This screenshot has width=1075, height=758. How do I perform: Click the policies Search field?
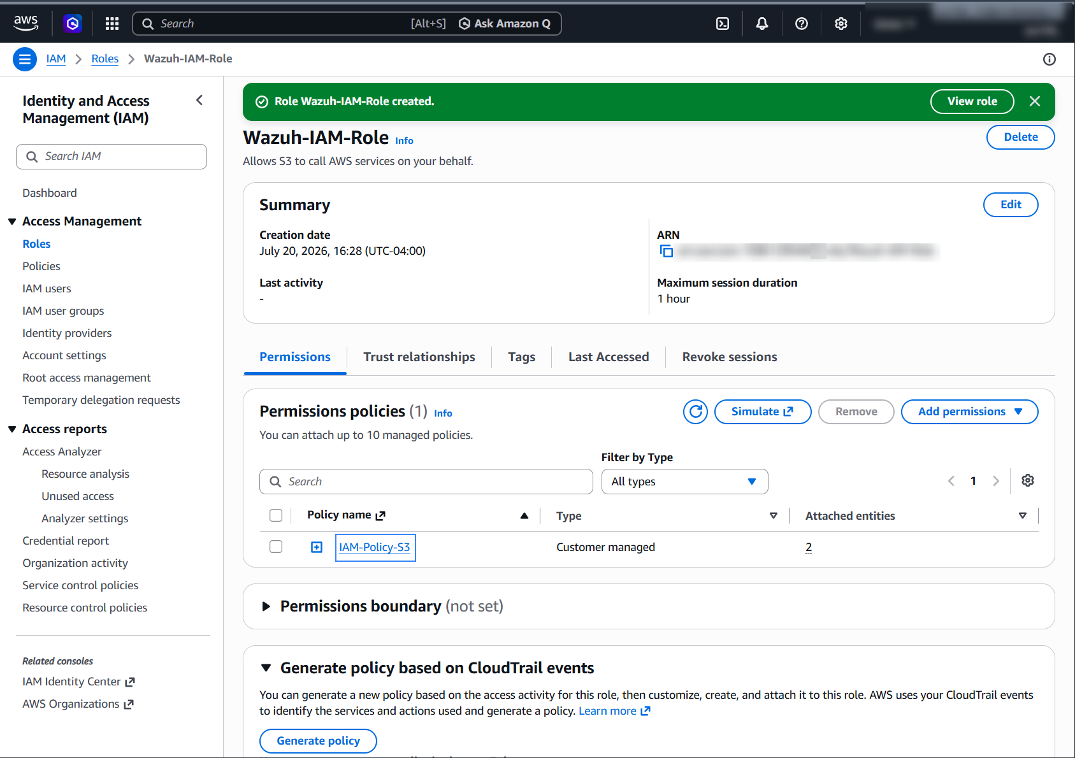tap(426, 482)
